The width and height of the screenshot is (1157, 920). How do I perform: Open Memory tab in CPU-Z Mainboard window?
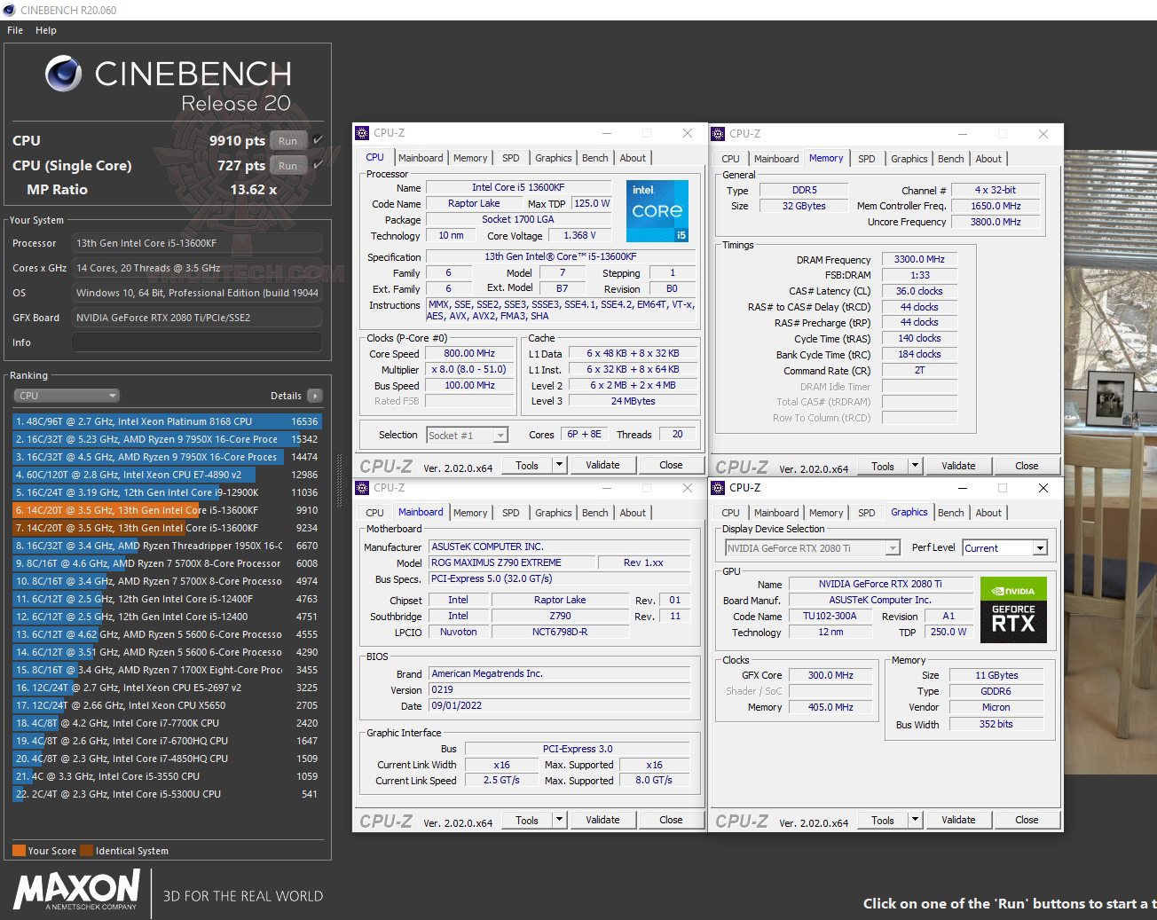pos(470,513)
